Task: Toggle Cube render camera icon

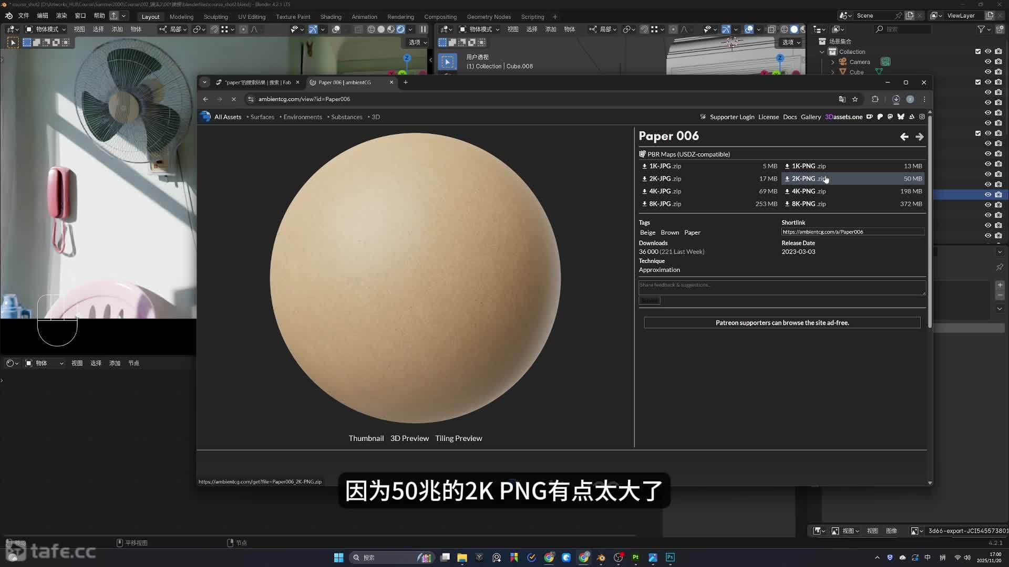Action: click(998, 72)
